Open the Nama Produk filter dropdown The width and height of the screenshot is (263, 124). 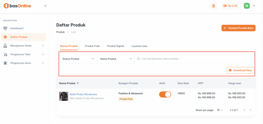116,59
